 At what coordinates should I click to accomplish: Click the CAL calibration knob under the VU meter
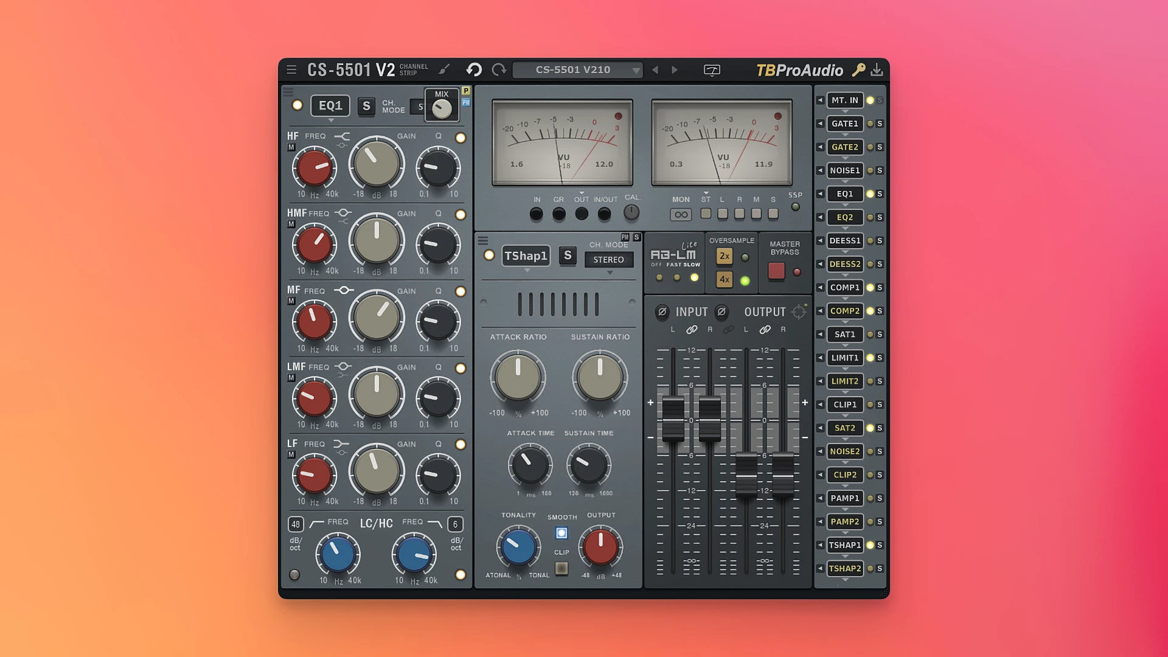click(631, 212)
